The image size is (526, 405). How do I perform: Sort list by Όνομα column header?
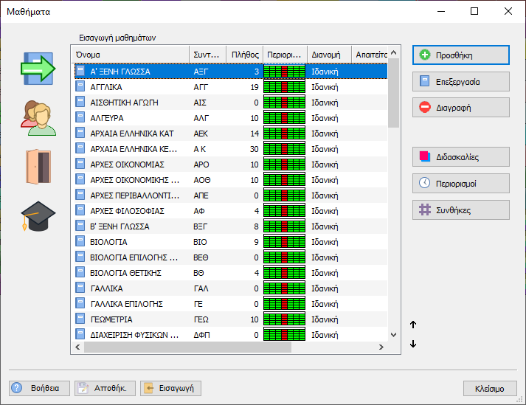(x=130, y=55)
